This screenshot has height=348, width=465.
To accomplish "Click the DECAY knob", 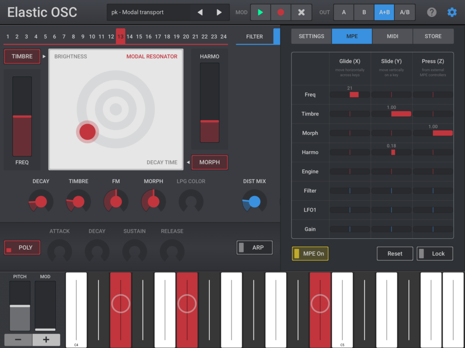I will pyautogui.click(x=41, y=202).
